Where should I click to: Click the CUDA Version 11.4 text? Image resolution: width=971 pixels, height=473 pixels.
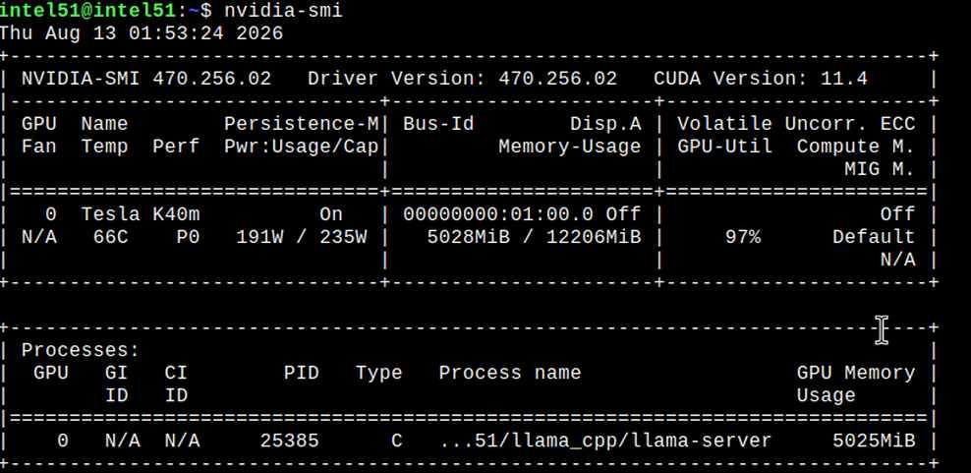click(x=760, y=79)
